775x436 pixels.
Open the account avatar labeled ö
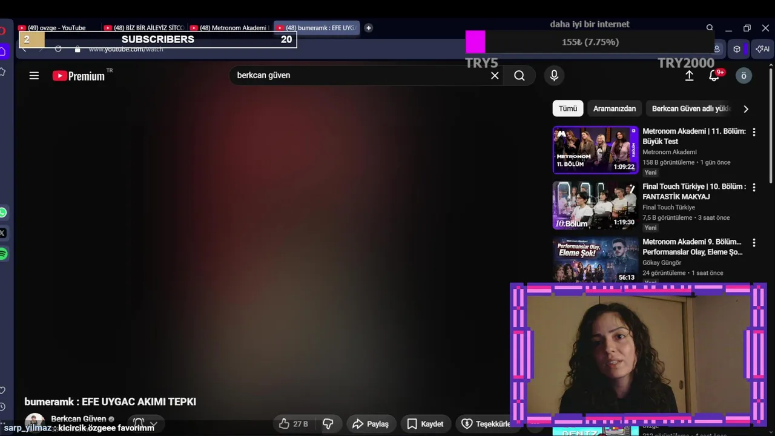pos(744,76)
